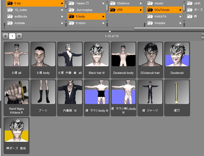Viewport: 204px width, 156px height.
Task: Select the ブーツ boots item
Action: pos(43,98)
